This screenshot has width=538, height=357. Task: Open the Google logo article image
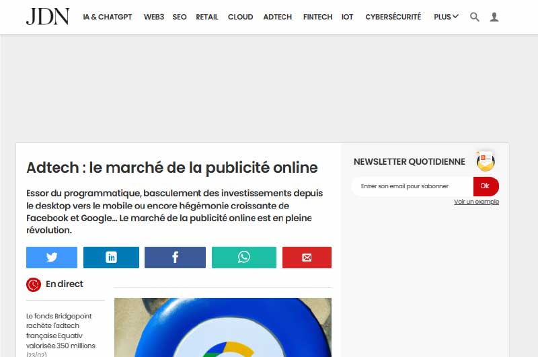(223, 327)
